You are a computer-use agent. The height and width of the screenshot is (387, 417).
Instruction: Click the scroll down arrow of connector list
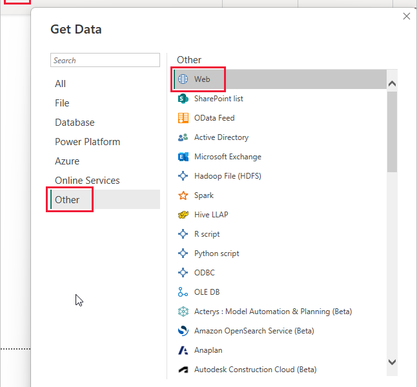(392, 362)
